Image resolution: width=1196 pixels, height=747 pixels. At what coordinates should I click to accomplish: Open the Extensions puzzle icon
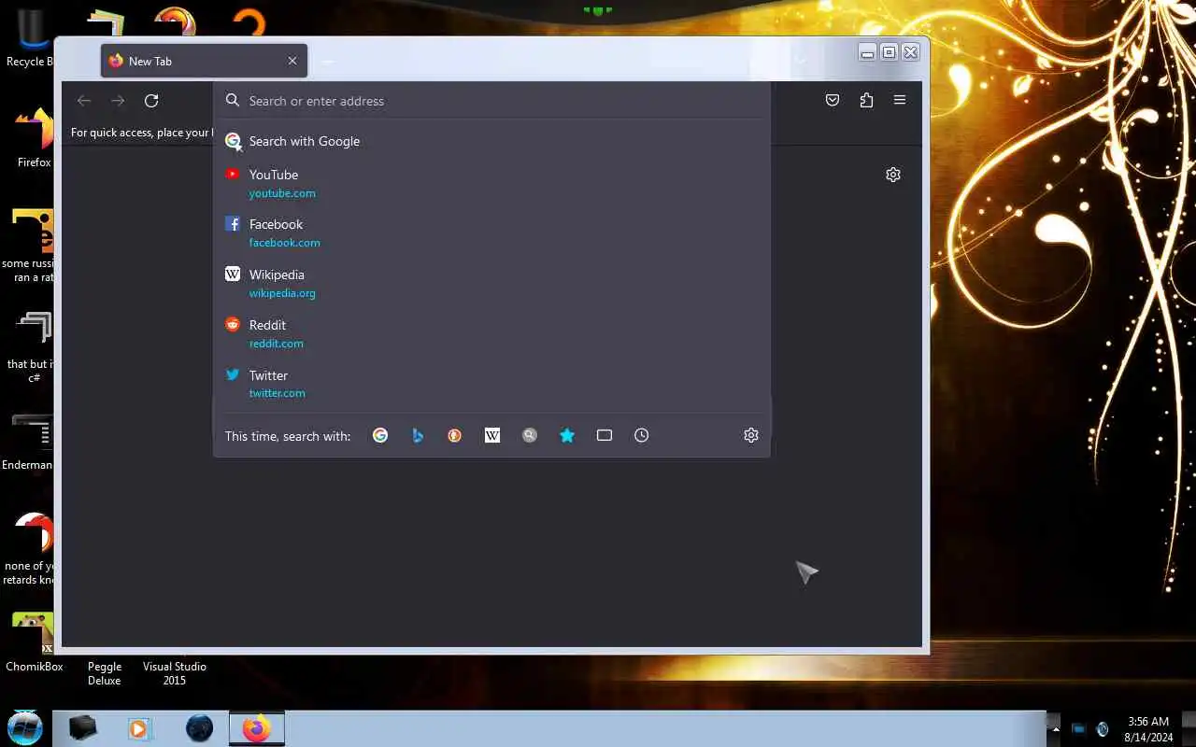[866, 100]
